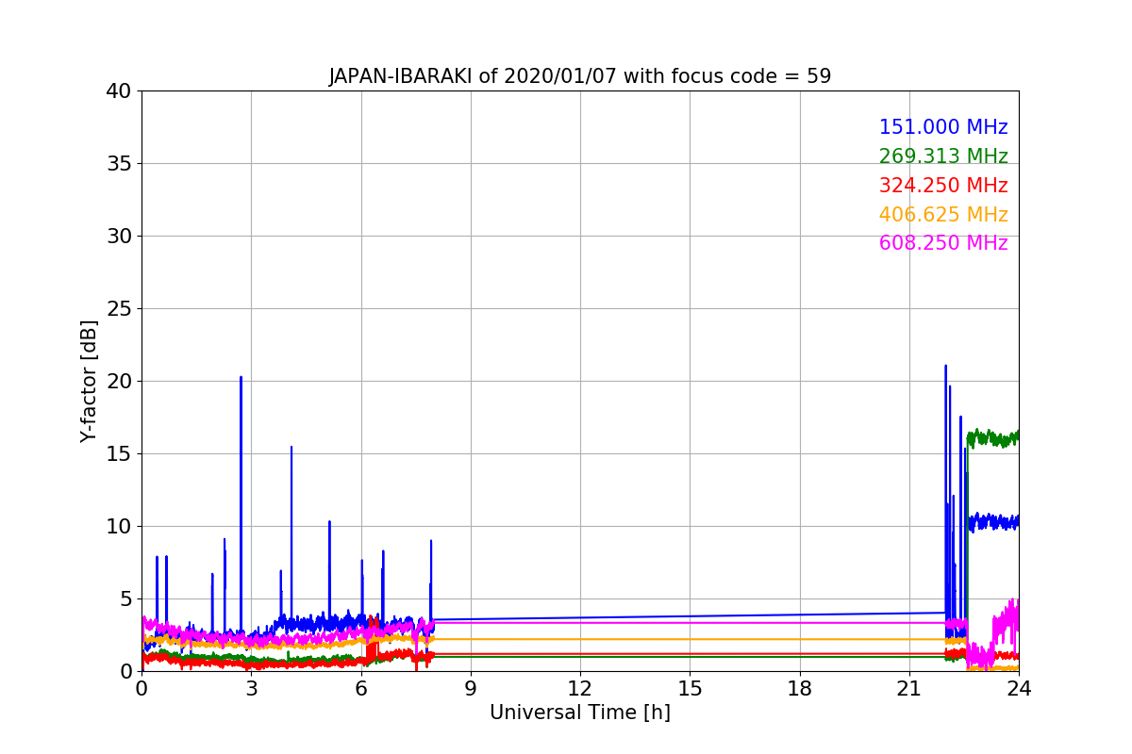Click the x-axis tick label 15

click(690, 688)
